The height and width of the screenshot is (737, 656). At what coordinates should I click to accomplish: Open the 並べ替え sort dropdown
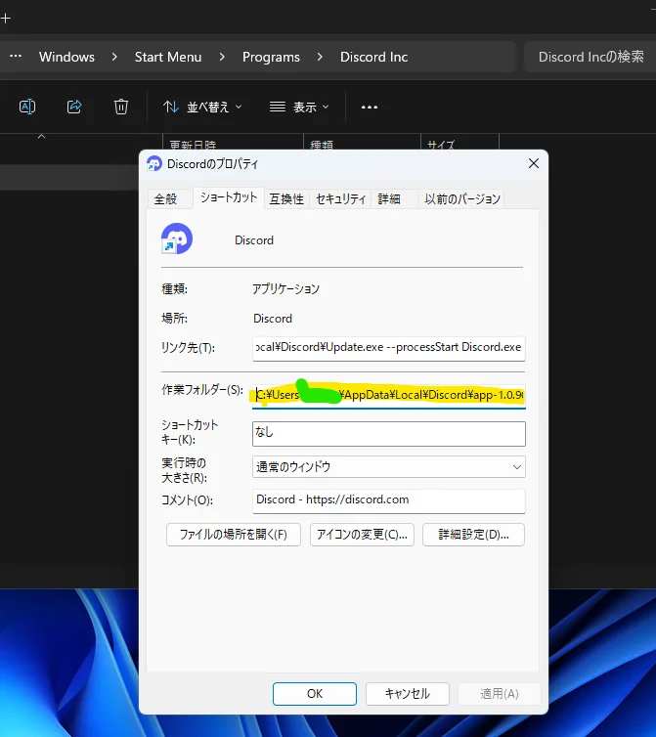point(202,107)
